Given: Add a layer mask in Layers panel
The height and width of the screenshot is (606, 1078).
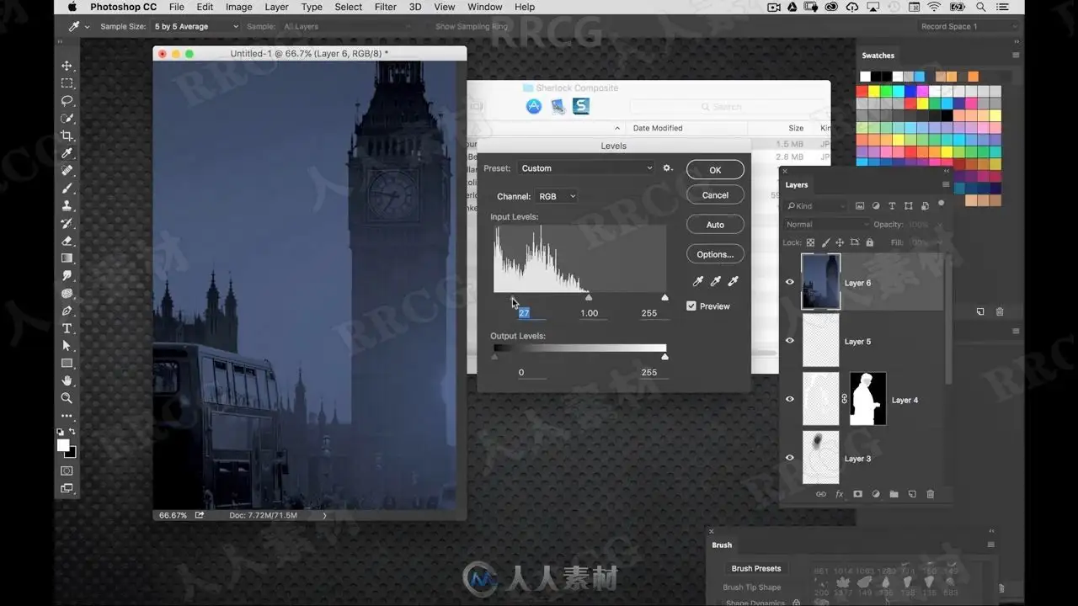Looking at the screenshot, I should [857, 495].
